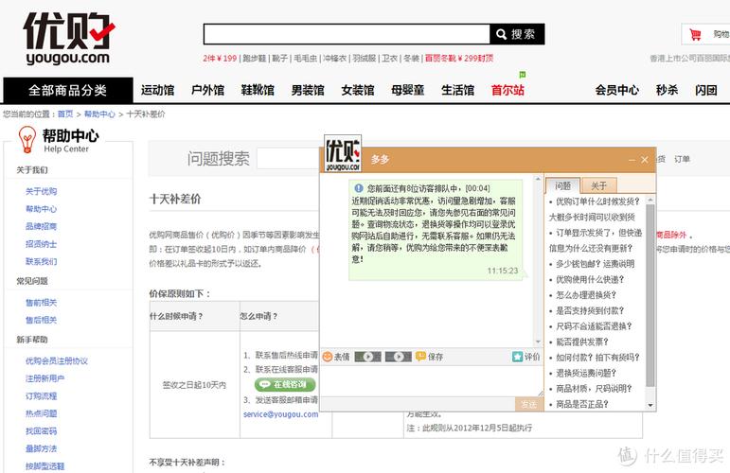
Task: Click the info icon in queue message
Action: click(x=359, y=188)
